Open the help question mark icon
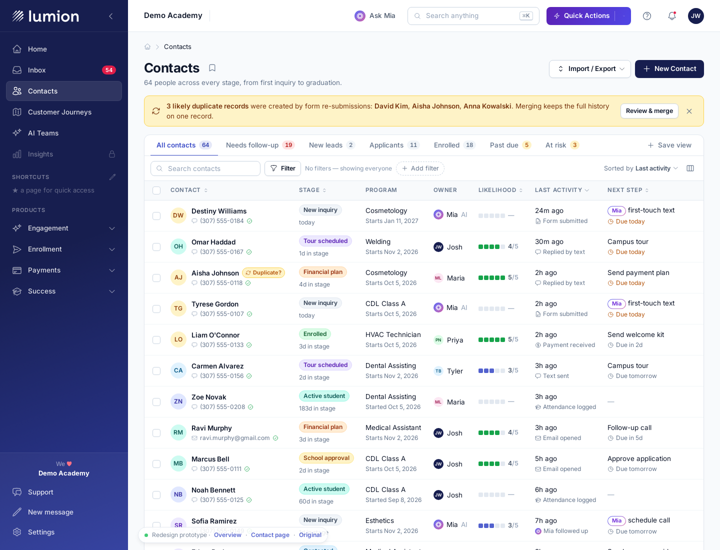The height and width of the screenshot is (550, 720). (x=647, y=16)
